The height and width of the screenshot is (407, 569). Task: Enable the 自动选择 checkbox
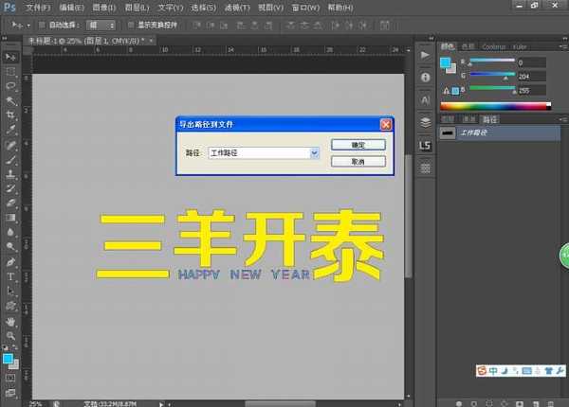click(44, 25)
